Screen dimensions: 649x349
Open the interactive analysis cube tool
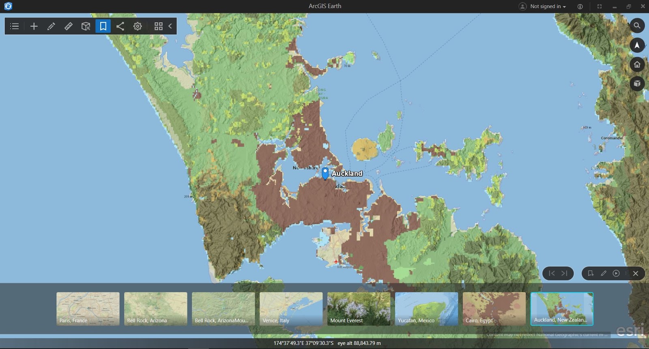pos(86,26)
